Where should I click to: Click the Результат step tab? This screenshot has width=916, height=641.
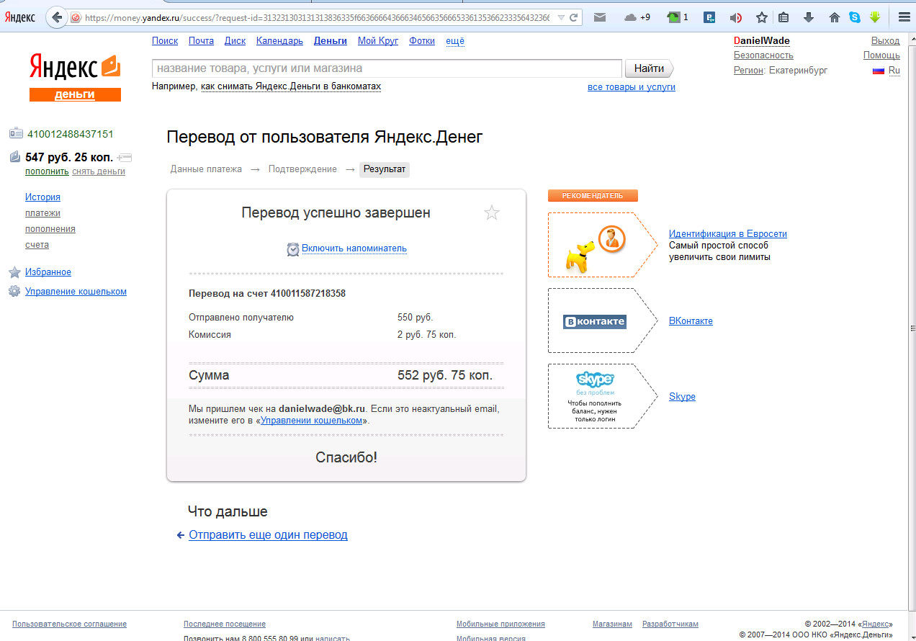click(385, 169)
